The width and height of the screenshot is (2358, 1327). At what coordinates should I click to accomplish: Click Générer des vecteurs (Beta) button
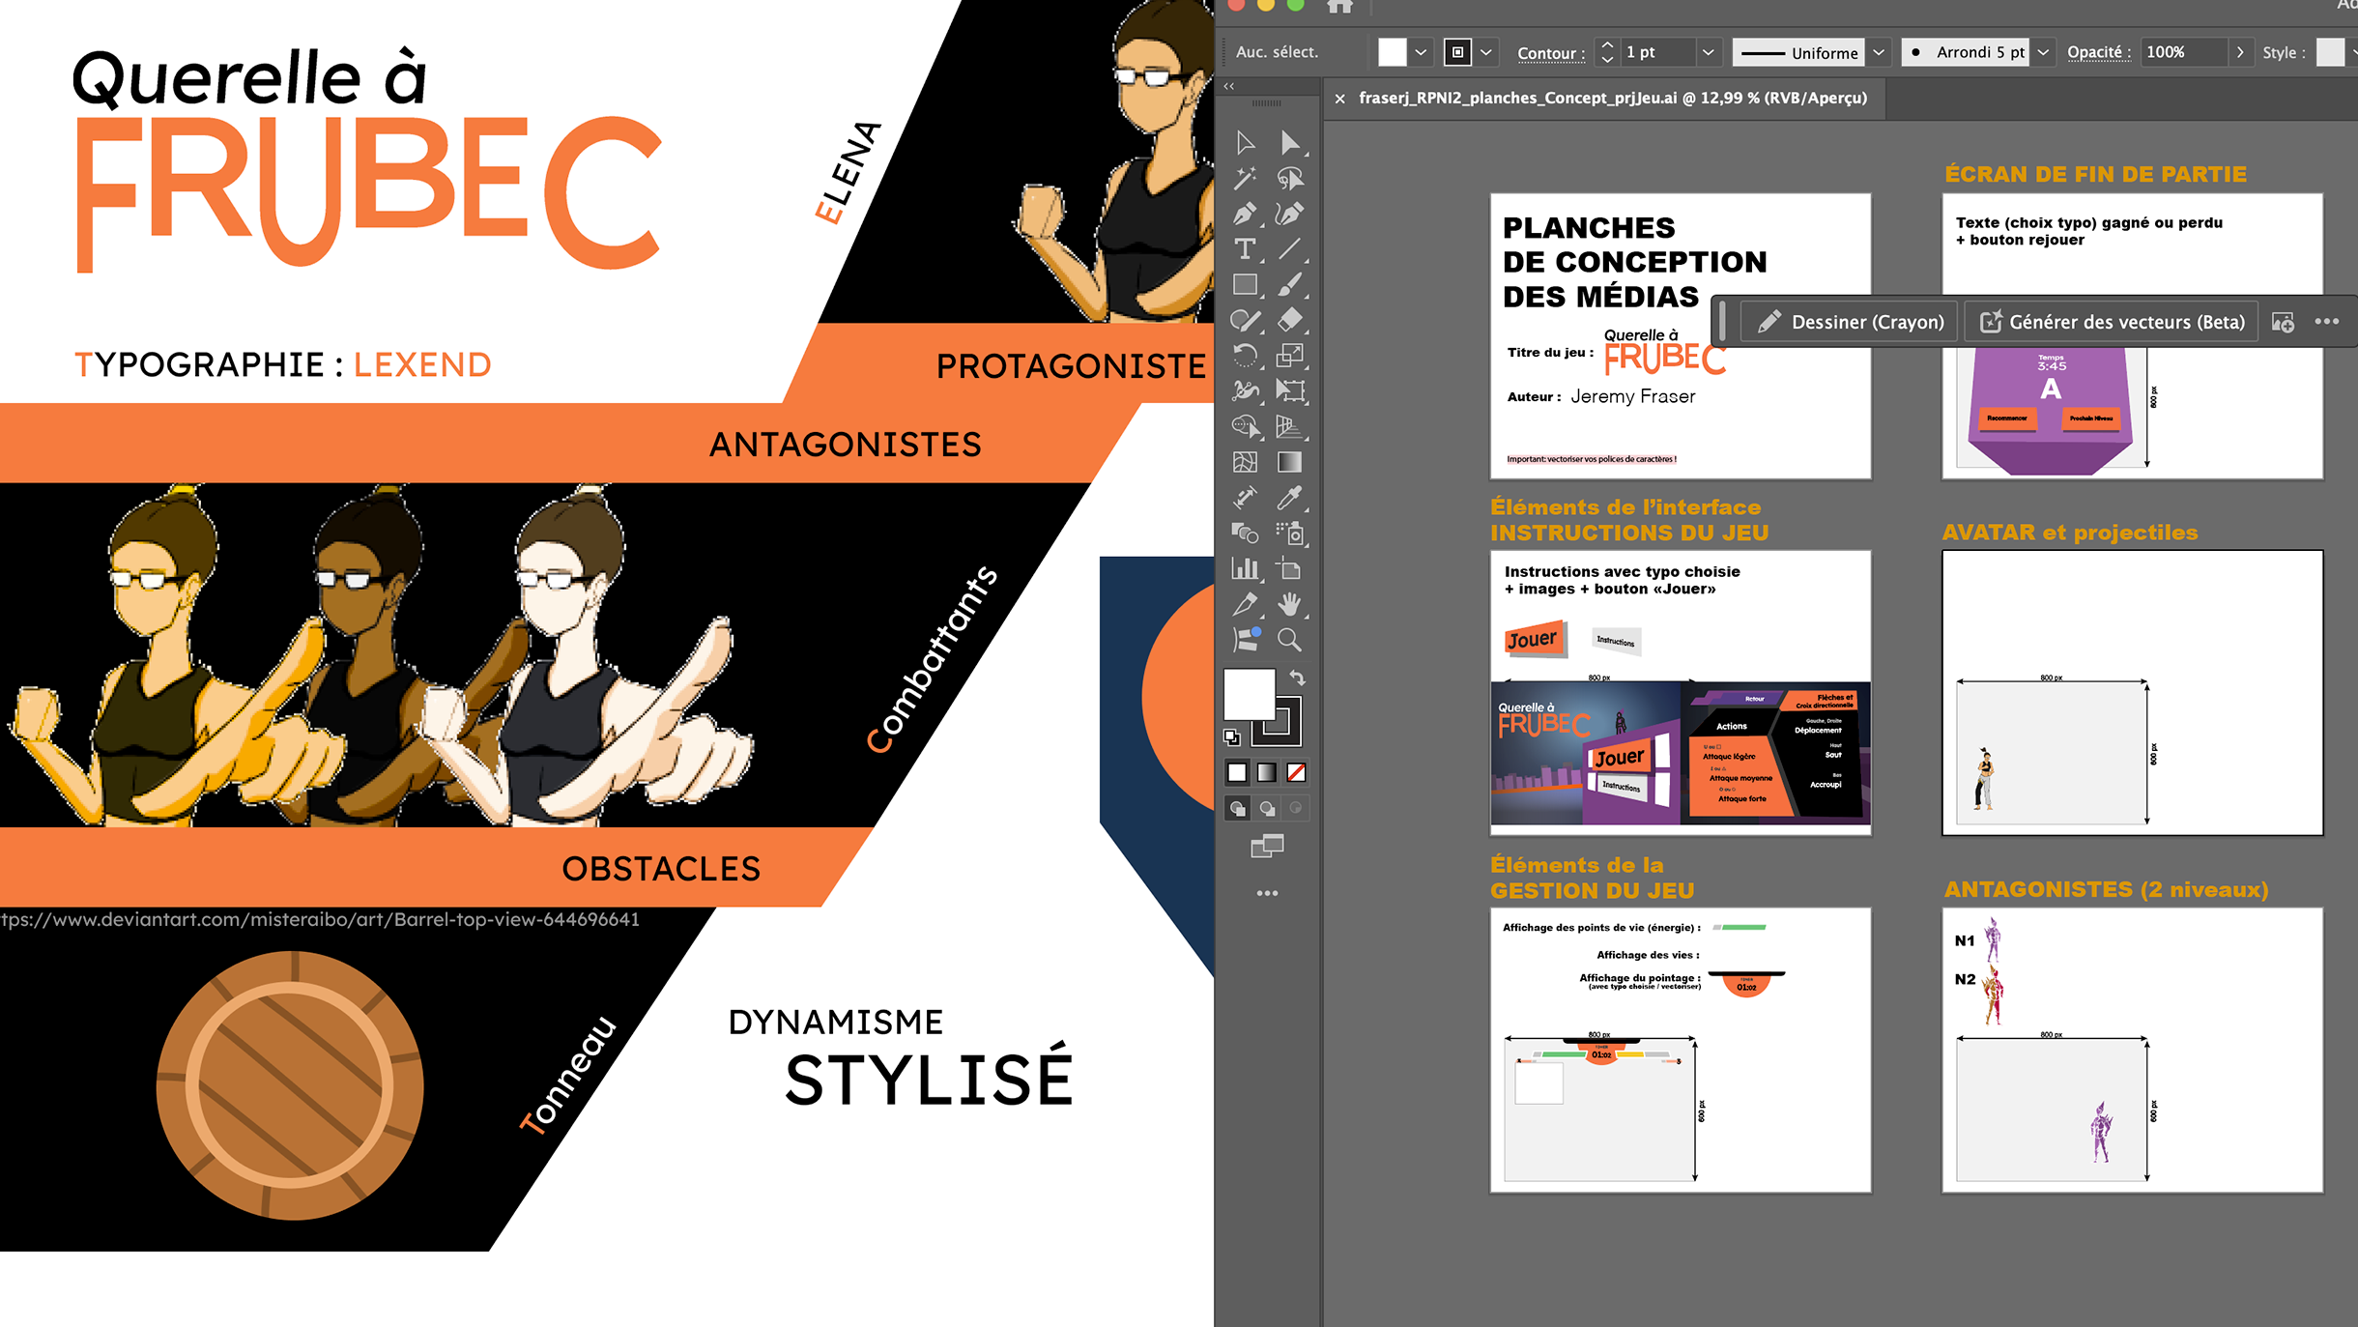(x=2112, y=322)
